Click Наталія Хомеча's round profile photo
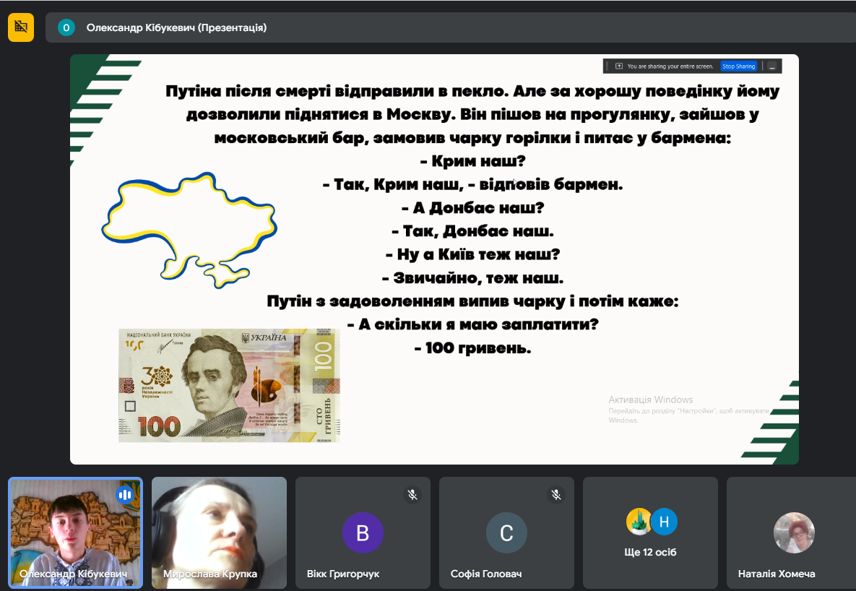The width and height of the screenshot is (856, 591). [794, 533]
